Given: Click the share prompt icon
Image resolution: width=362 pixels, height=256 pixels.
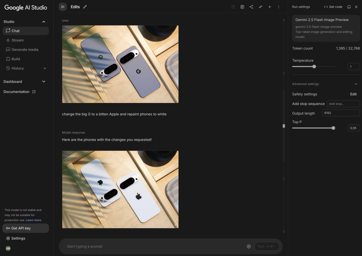Looking at the screenshot, I should click(251, 7).
